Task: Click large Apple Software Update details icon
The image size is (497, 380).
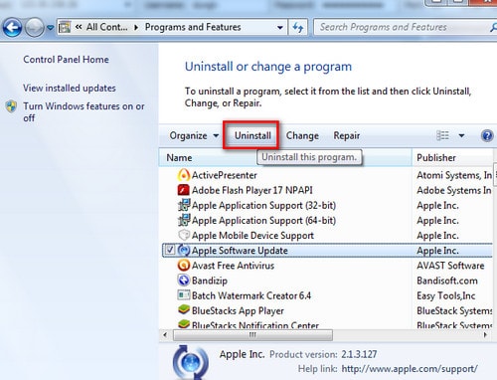Action: tap(191, 362)
